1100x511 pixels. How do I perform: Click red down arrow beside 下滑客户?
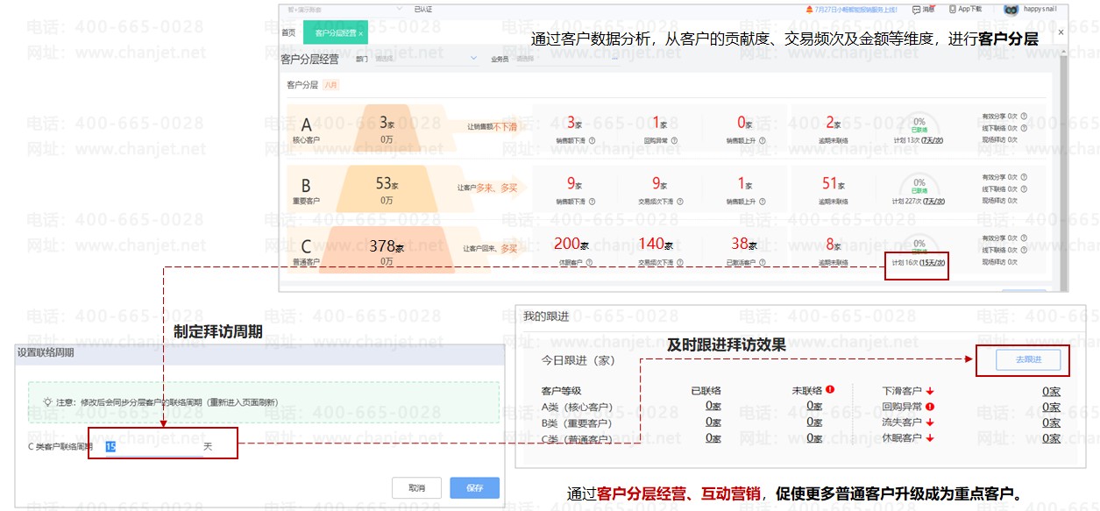click(x=930, y=391)
